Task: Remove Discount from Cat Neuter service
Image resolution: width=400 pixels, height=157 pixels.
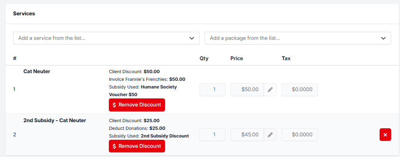Action: point(137,105)
